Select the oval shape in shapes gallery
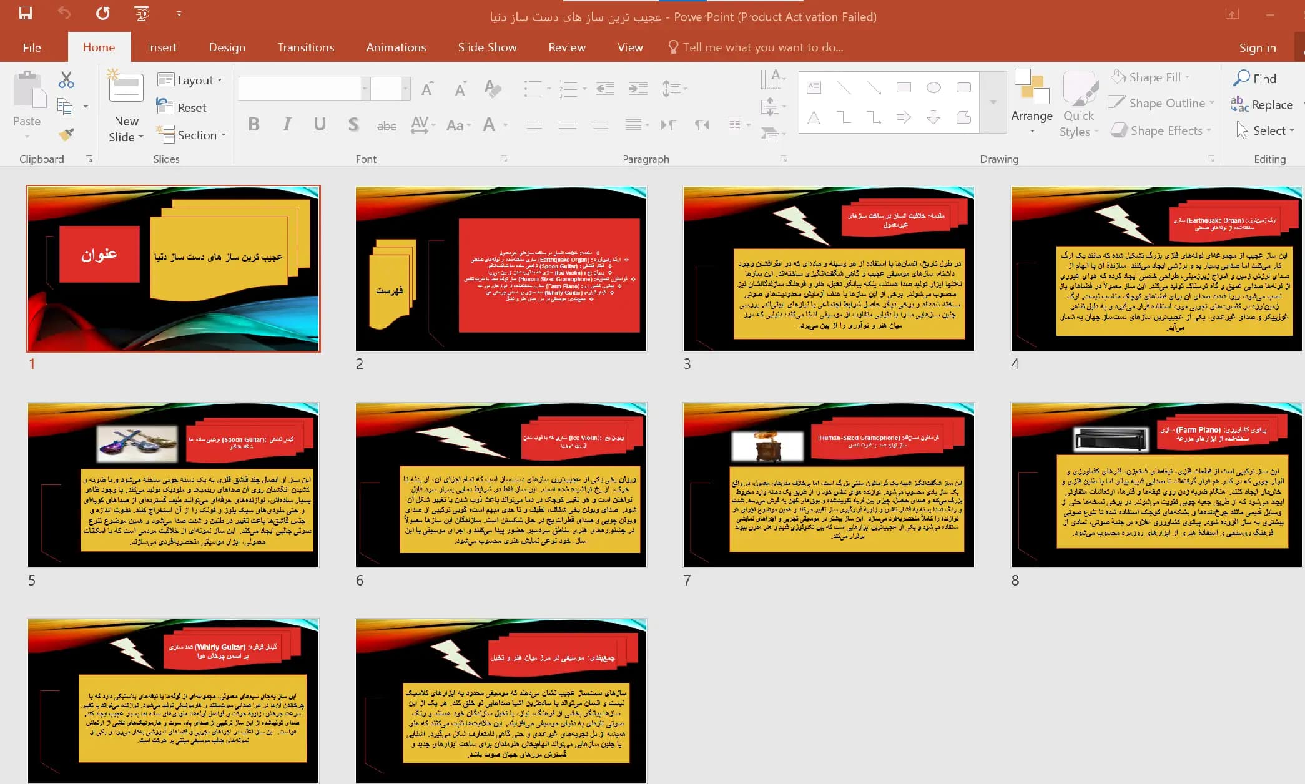This screenshot has width=1305, height=784. coord(933,87)
